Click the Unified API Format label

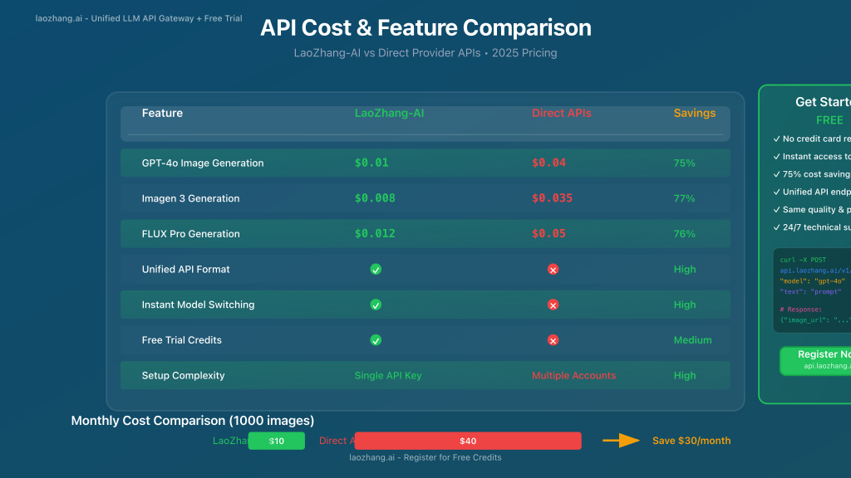(x=185, y=270)
